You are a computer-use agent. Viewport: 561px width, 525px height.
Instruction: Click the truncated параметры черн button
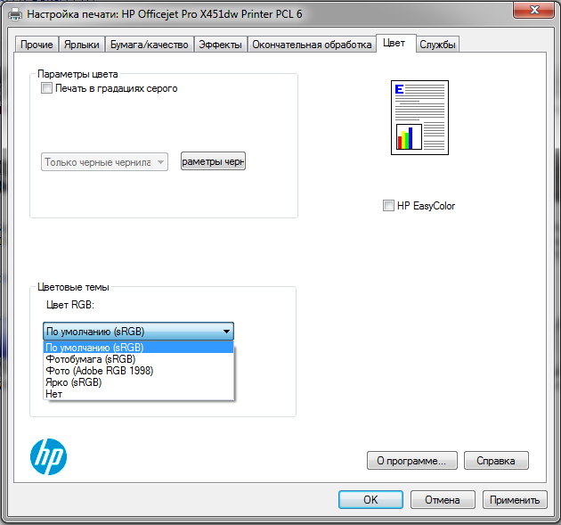click(213, 161)
